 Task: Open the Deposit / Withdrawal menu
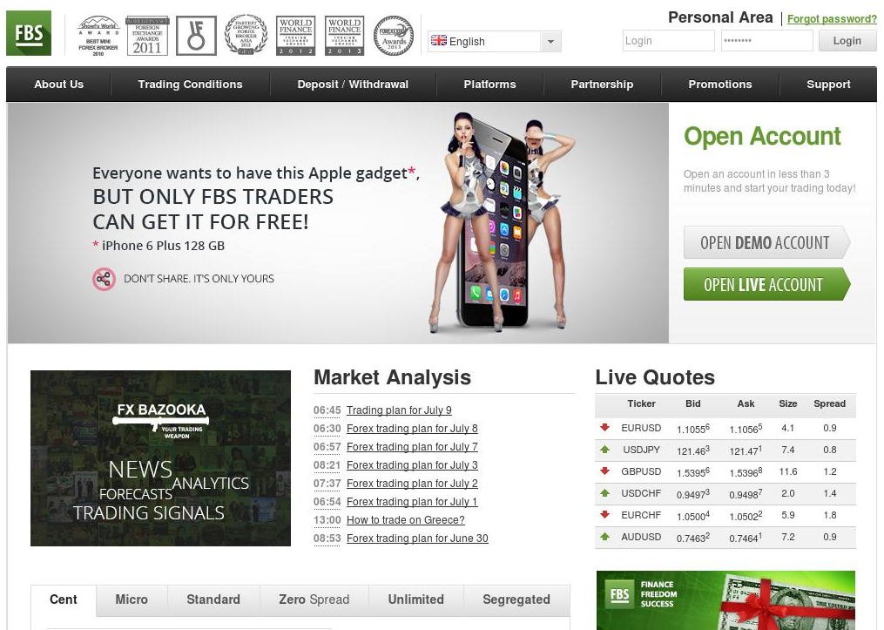click(353, 84)
